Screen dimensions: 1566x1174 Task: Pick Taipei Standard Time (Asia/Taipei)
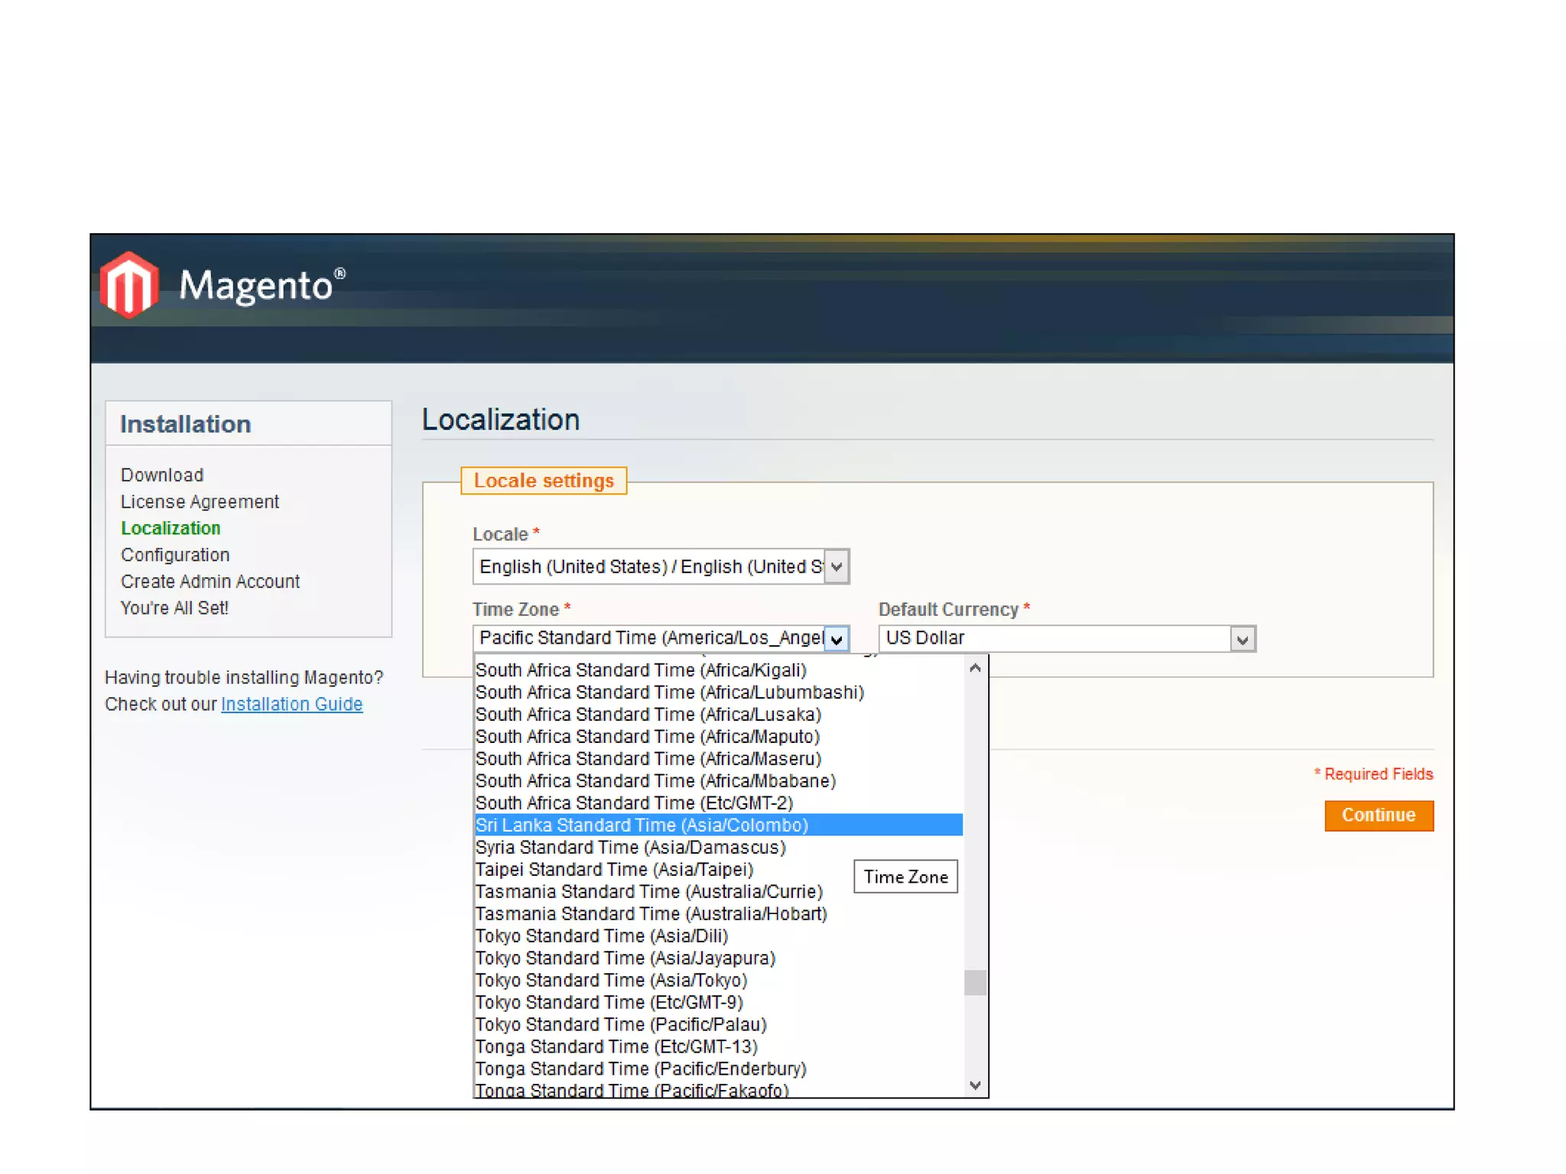pos(614,870)
